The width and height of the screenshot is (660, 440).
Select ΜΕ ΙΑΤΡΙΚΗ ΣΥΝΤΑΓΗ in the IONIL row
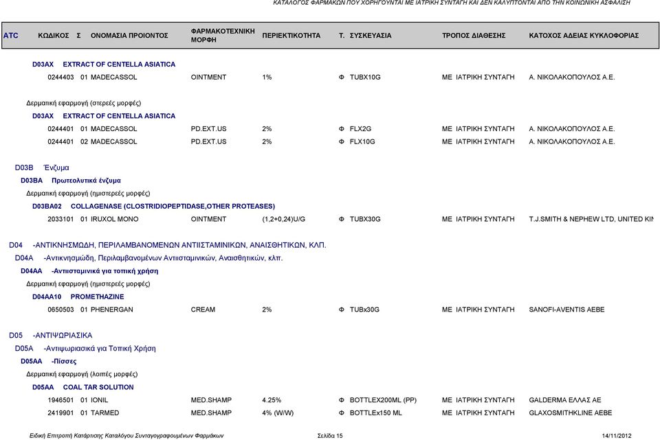[478, 400]
